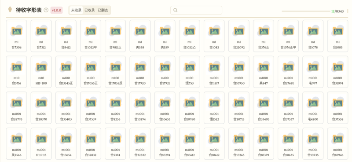Image resolution: width=352 pixels, height=162 pixels.
Task: Select the picture icon above 合376正
Action: pos(263,31)
